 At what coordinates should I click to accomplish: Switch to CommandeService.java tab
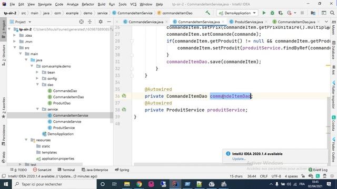[145, 22]
